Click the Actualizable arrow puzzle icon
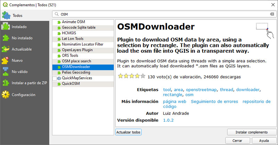This screenshot has width=278, height=145. click(6, 49)
